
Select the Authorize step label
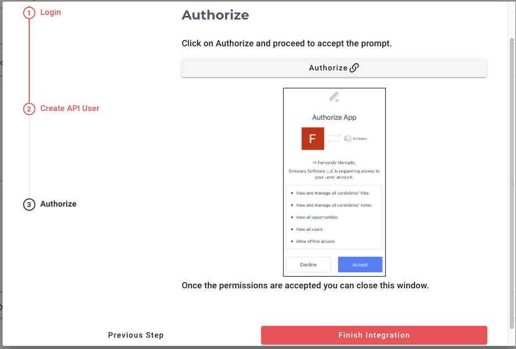(x=58, y=204)
